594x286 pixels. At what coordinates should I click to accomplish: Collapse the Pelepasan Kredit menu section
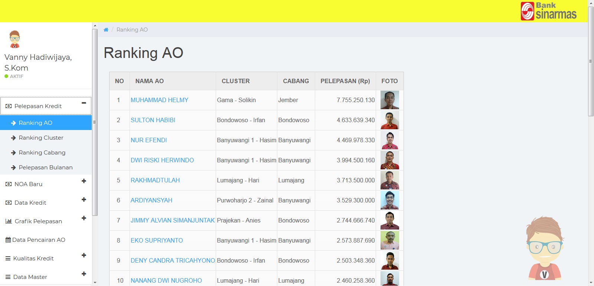pyautogui.click(x=84, y=103)
